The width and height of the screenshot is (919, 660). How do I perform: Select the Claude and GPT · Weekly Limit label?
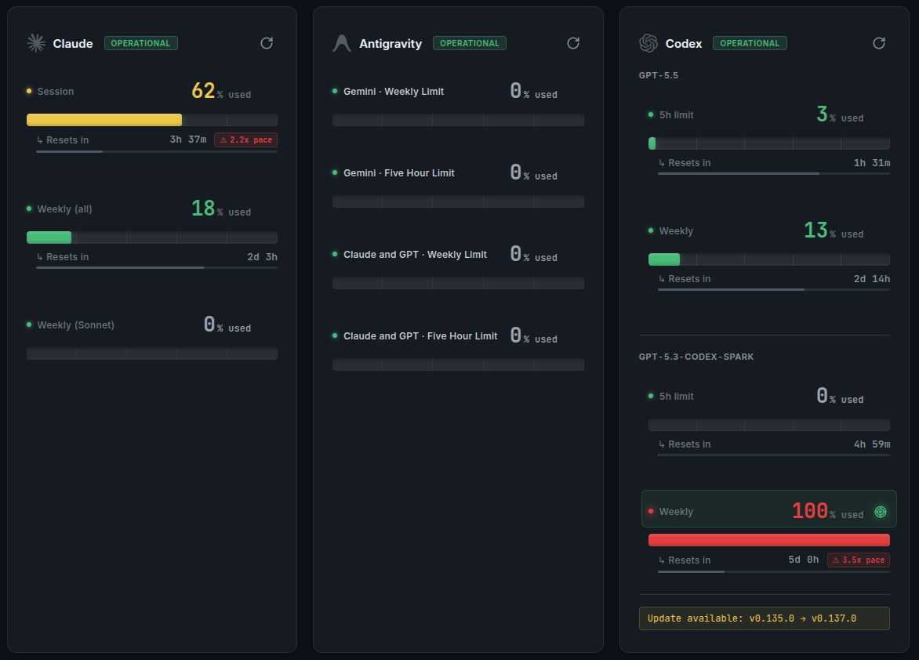(x=415, y=255)
